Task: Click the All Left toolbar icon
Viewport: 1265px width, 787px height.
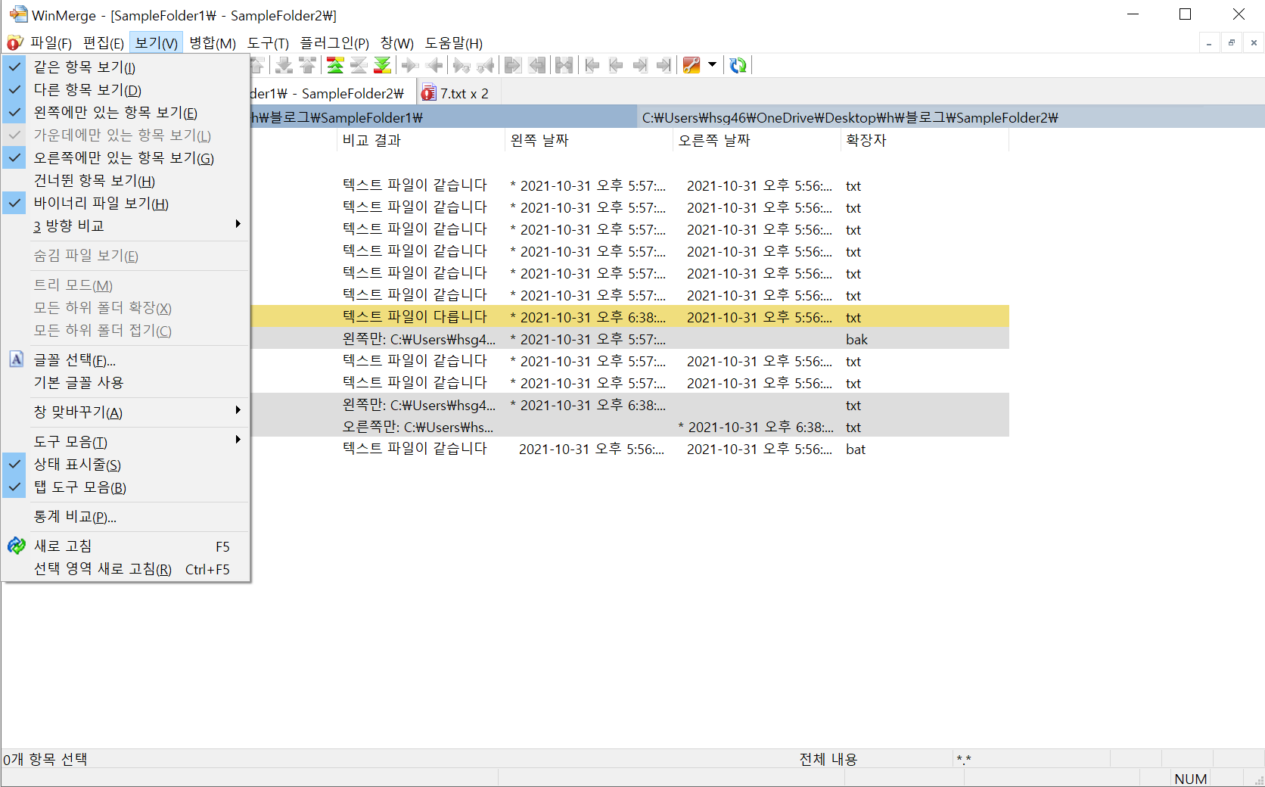Action: (537, 65)
